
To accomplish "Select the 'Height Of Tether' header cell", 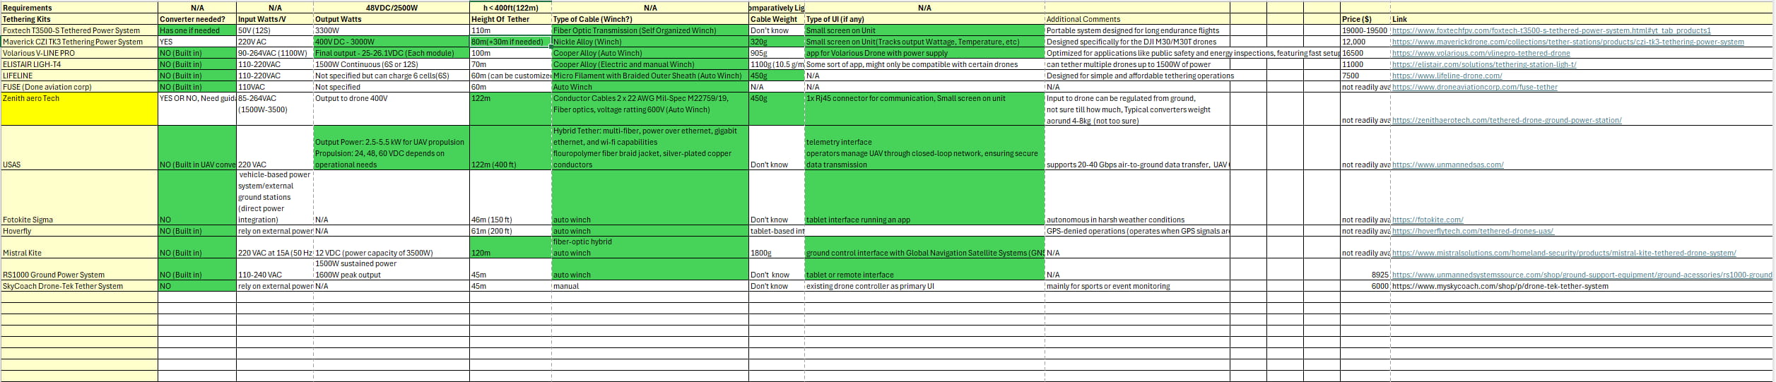I will (x=510, y=19).
